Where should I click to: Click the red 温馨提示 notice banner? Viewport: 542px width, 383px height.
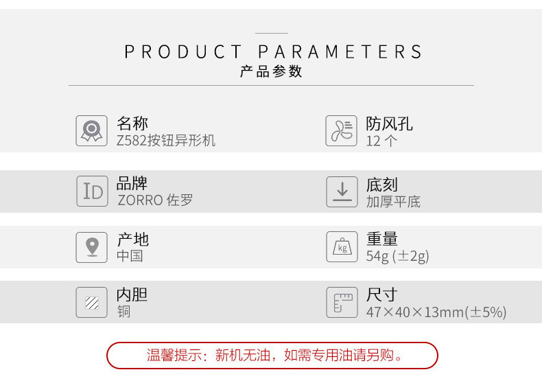tap(272, 356)
